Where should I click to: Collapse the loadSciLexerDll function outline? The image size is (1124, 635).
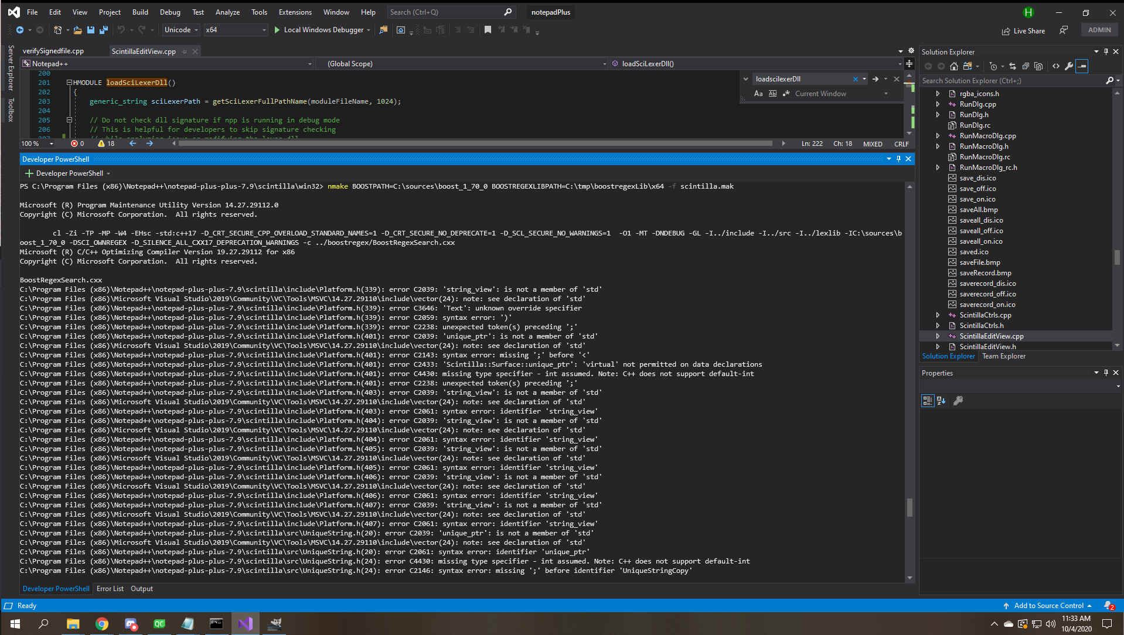pyautogui.click(x=69, y=83)
